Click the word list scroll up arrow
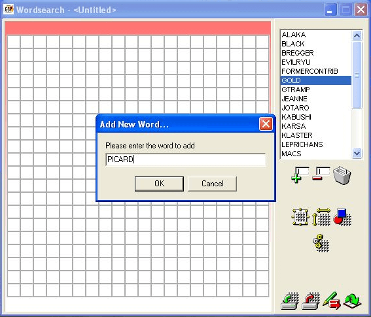 point(357,36)
